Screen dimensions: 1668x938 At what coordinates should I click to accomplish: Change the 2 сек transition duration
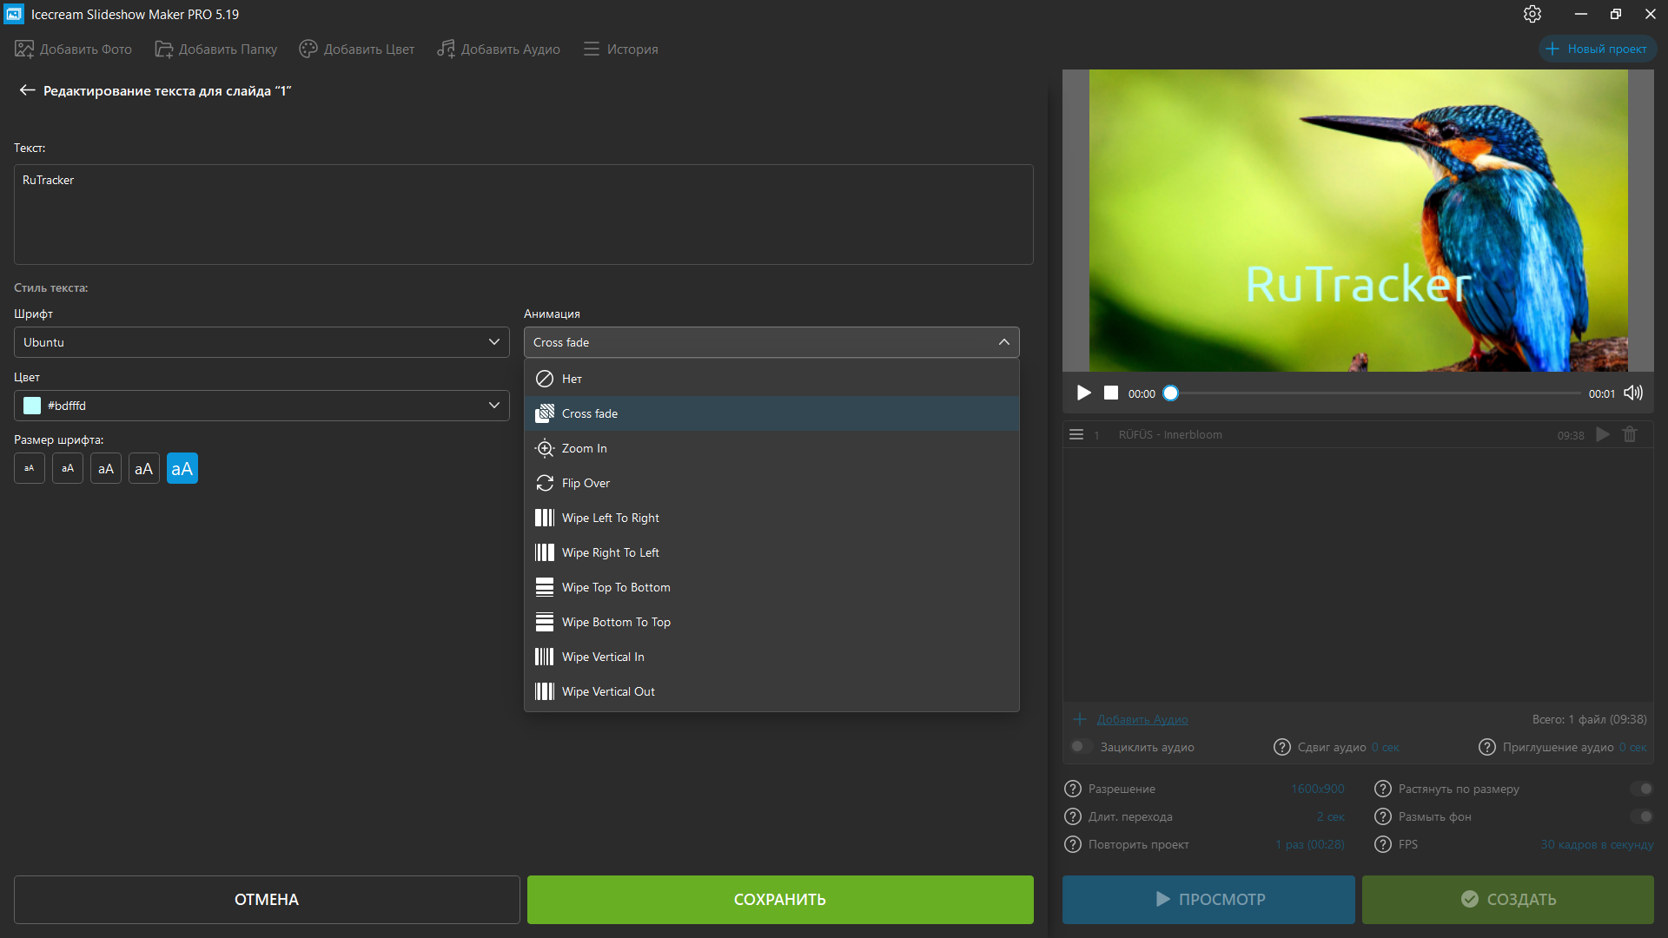[x=1331, y=816]
